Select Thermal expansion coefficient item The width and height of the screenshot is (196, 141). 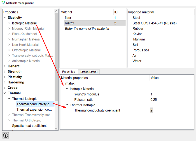(34, 110)
